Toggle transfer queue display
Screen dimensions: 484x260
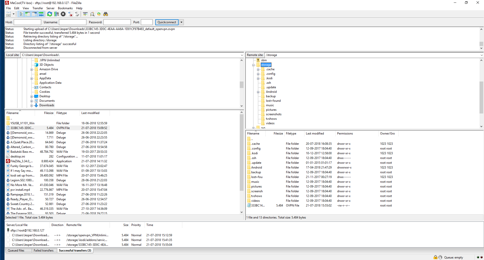pyautogui.click(x=41, y=14)
